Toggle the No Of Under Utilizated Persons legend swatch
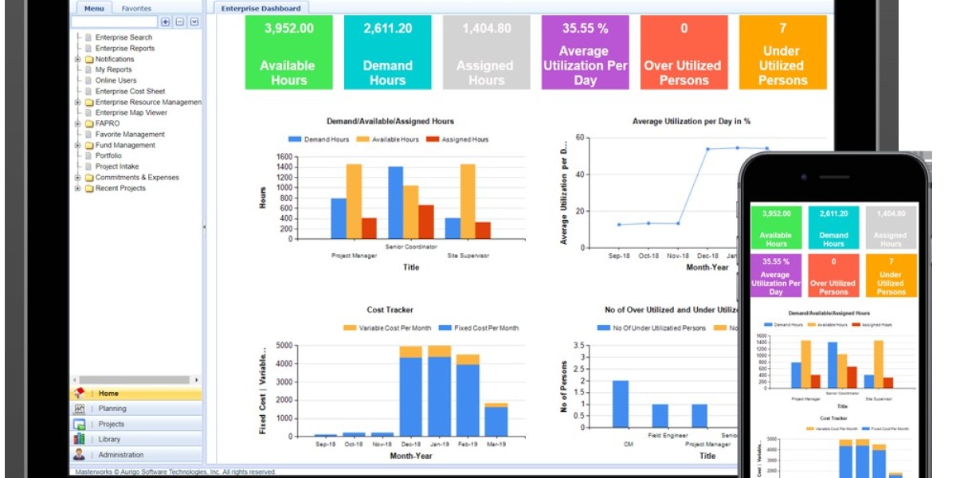Screen dimensions: 956x478 click(603, 328)
